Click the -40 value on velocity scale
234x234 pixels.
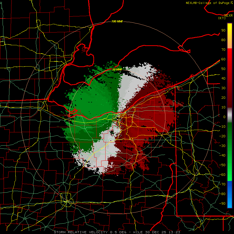pos(222,155)
